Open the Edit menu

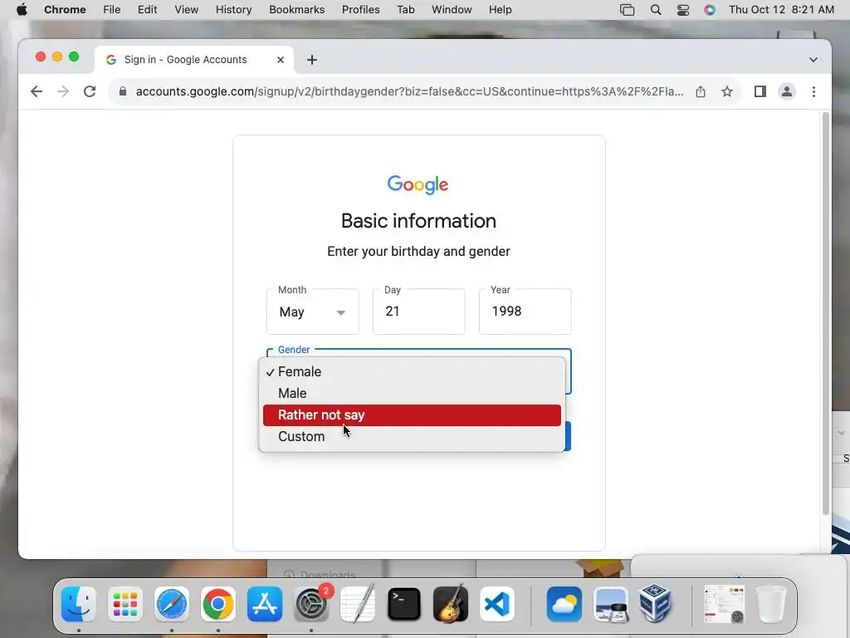coord(147,10)
